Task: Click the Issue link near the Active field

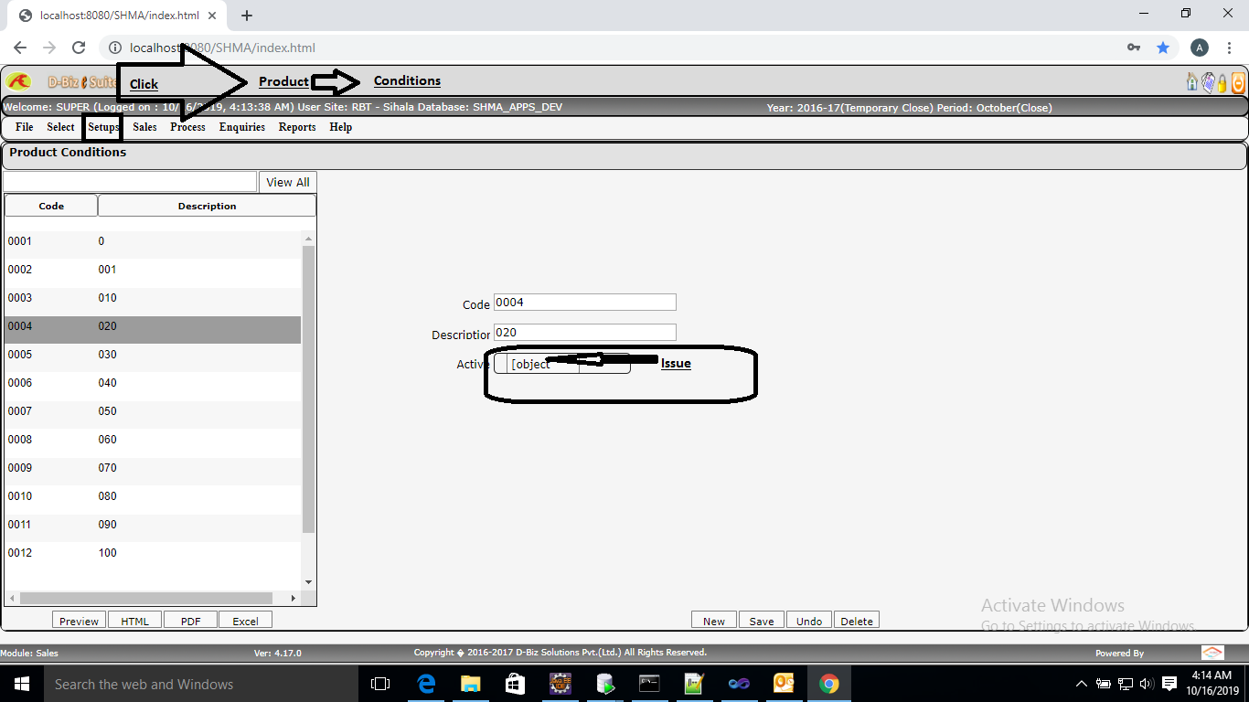Action: click(x=675, y=363)
